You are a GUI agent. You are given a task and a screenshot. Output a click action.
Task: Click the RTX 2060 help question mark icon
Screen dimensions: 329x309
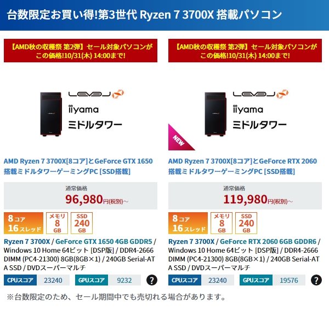316,280
